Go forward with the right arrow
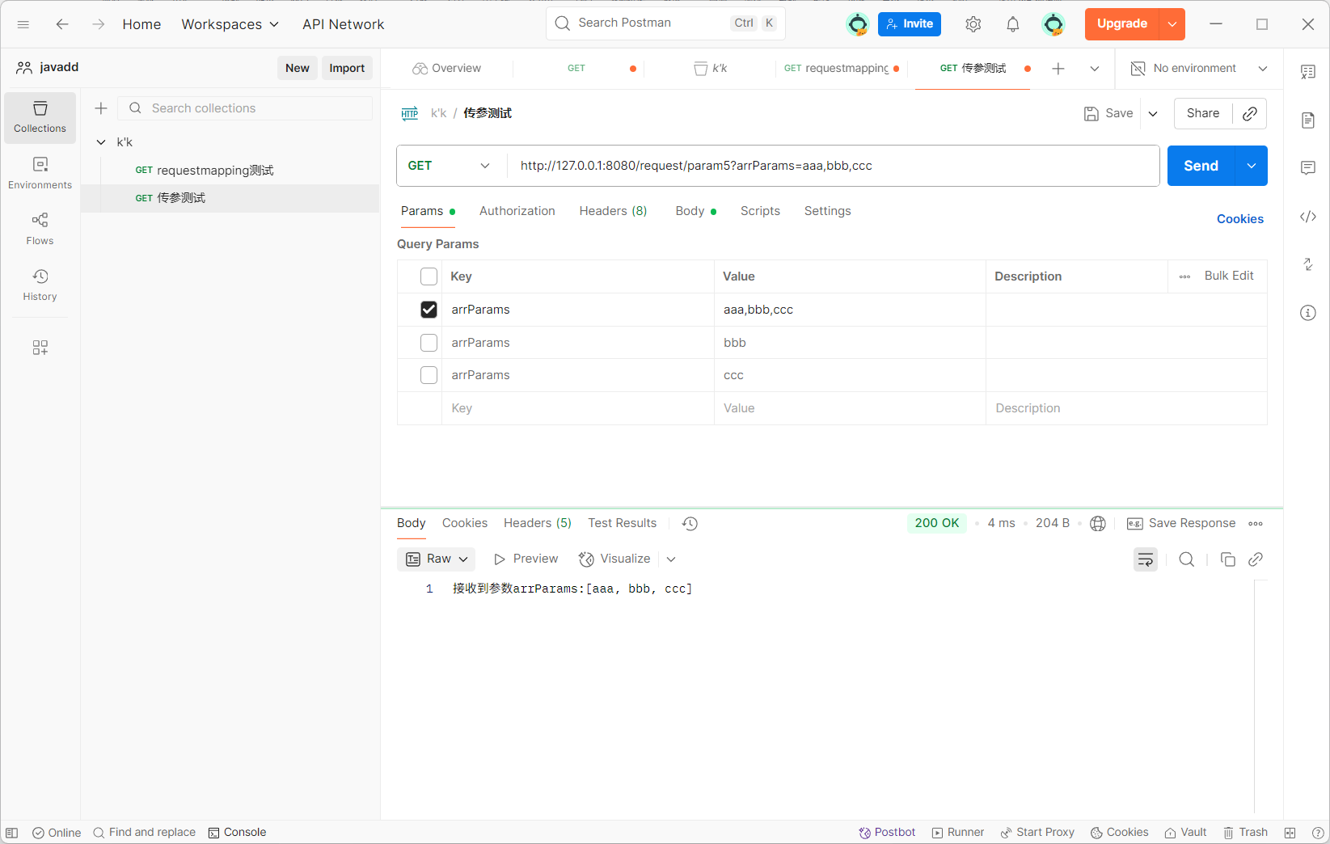Image resolution: width=1330 pixels, height=844 pixels. tap(98, 24)
